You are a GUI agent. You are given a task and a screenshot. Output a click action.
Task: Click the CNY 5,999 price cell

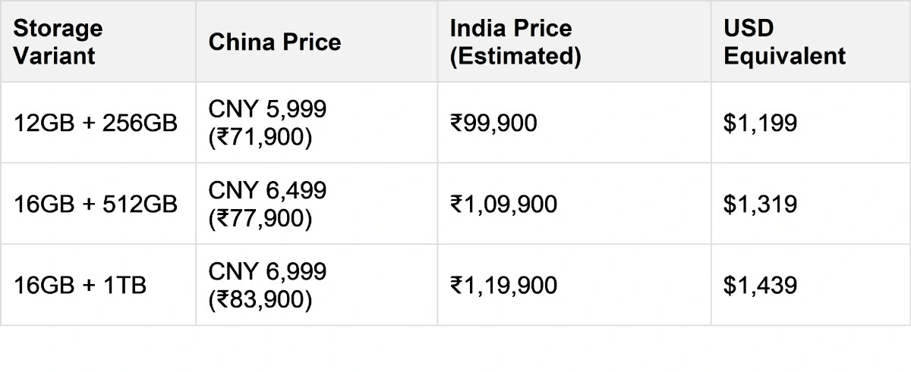pos(267,110)
